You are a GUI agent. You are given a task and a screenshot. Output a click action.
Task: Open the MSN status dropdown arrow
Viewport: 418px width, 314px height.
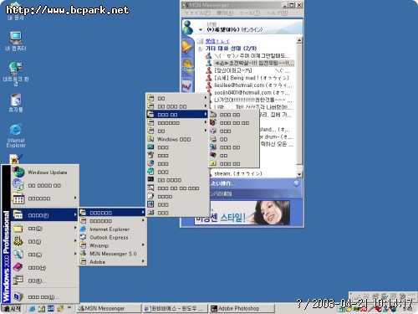point(201,29)
